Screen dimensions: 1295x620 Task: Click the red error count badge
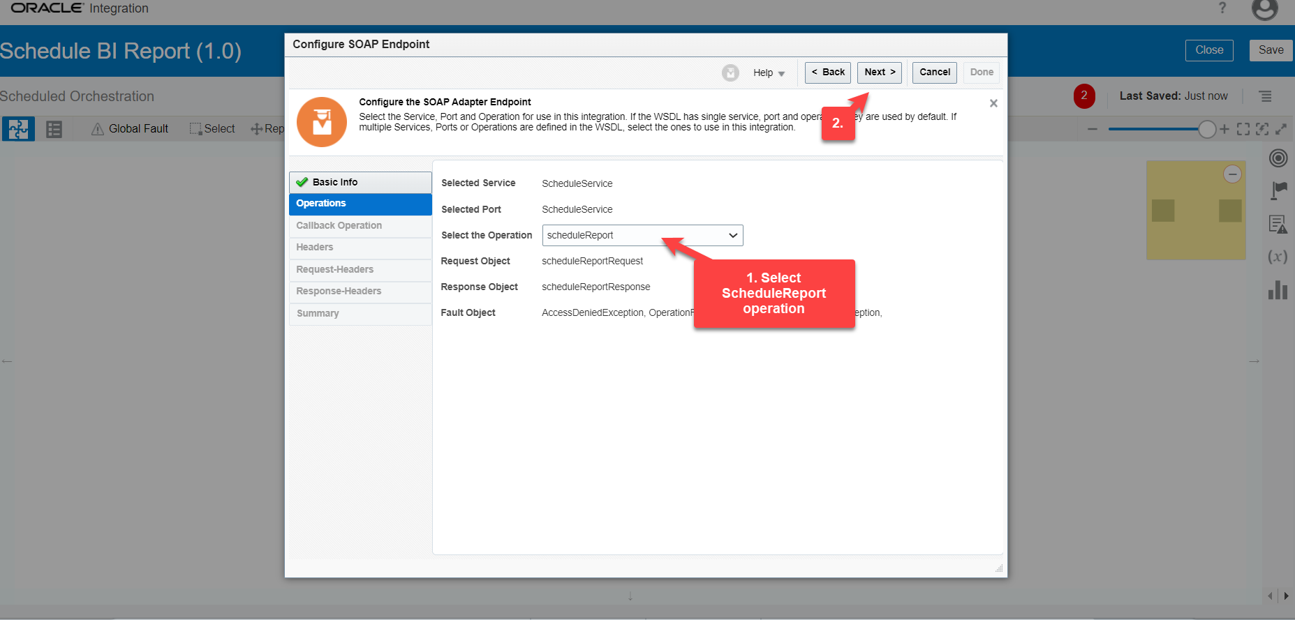(x=1083, y=96)
